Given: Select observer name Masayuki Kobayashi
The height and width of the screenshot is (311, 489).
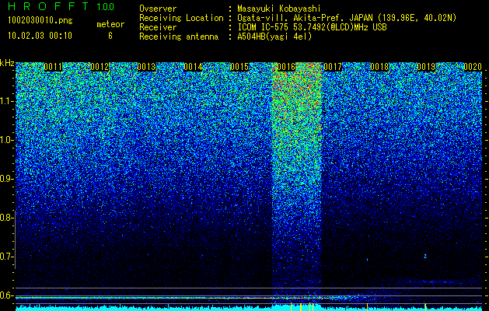Looking at the screenshot, I should coord(279,9).
